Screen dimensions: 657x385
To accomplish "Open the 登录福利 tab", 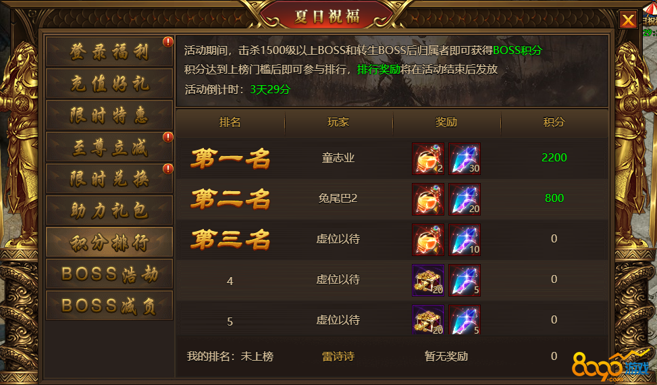I will pyautogui.click(x=109, y=51).
